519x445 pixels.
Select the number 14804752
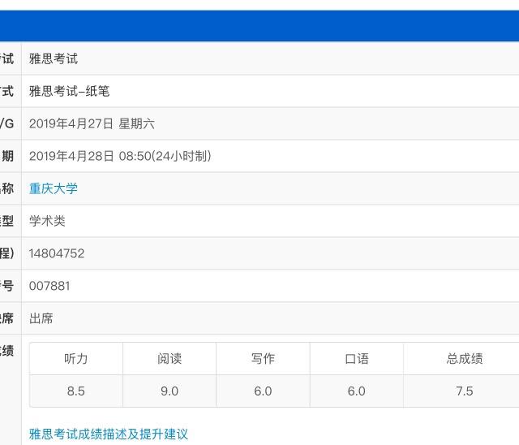pyautogui.click(x=57, y=253)
